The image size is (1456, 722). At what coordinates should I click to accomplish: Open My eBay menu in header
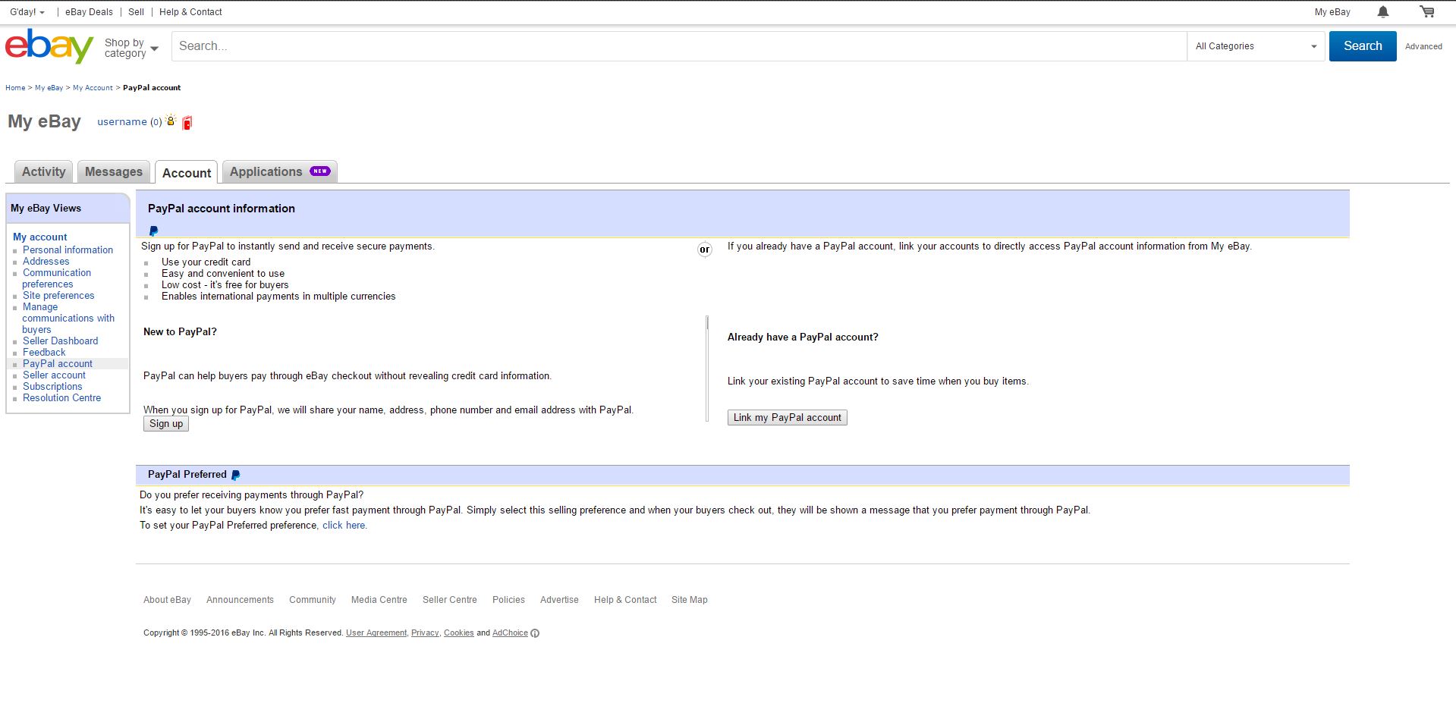click(1332, 12)
